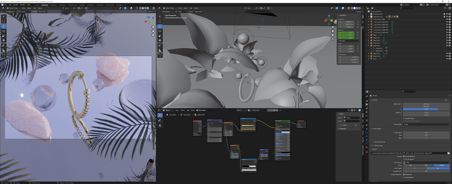Open the Node Wrangler sidebar tab
Viewport: 452px width, 184px height.
pos(363,150)
